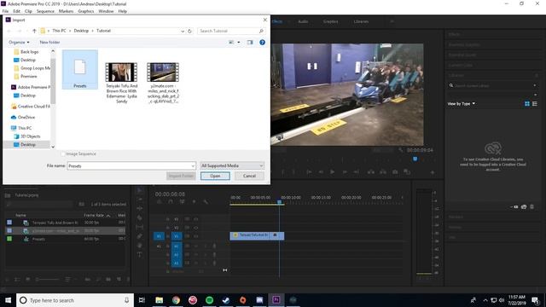Click the Extract button in Program Monitor

[x=383, y=172]
